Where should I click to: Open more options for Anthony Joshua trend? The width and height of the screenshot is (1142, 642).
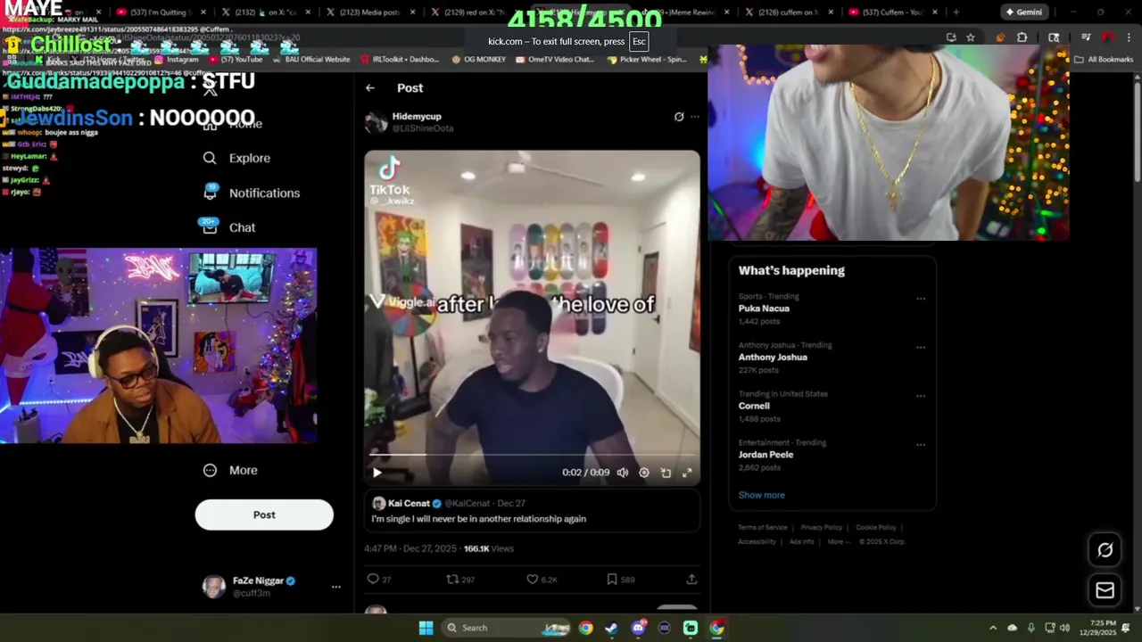point(921,348)
